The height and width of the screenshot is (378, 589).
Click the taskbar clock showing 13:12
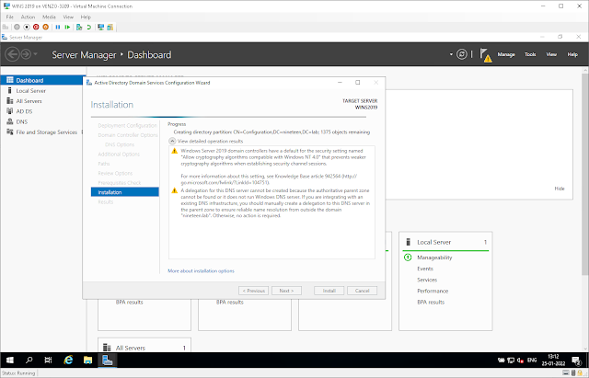click(x=553, y=360)
